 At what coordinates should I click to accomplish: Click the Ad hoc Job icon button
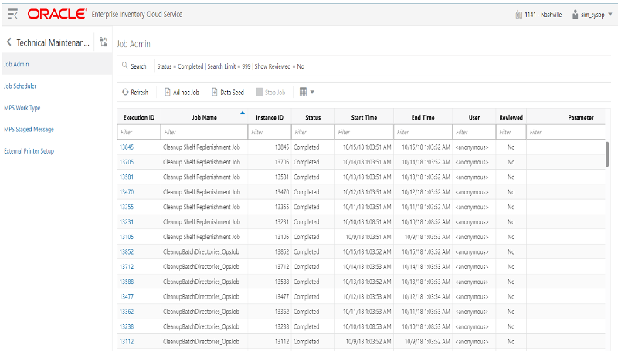tap(182, 93)
